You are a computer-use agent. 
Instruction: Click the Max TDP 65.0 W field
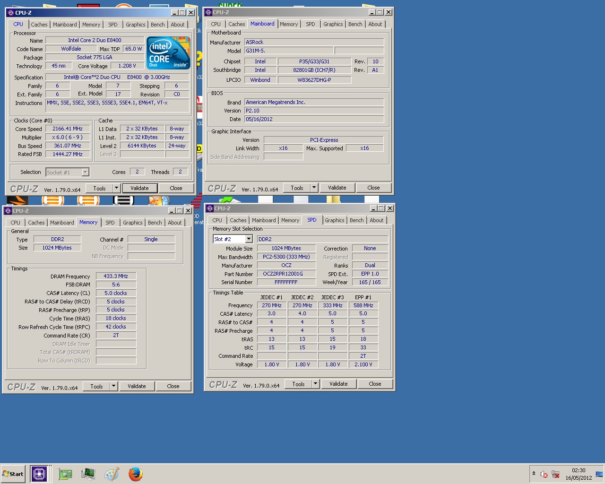click(133, 49)
